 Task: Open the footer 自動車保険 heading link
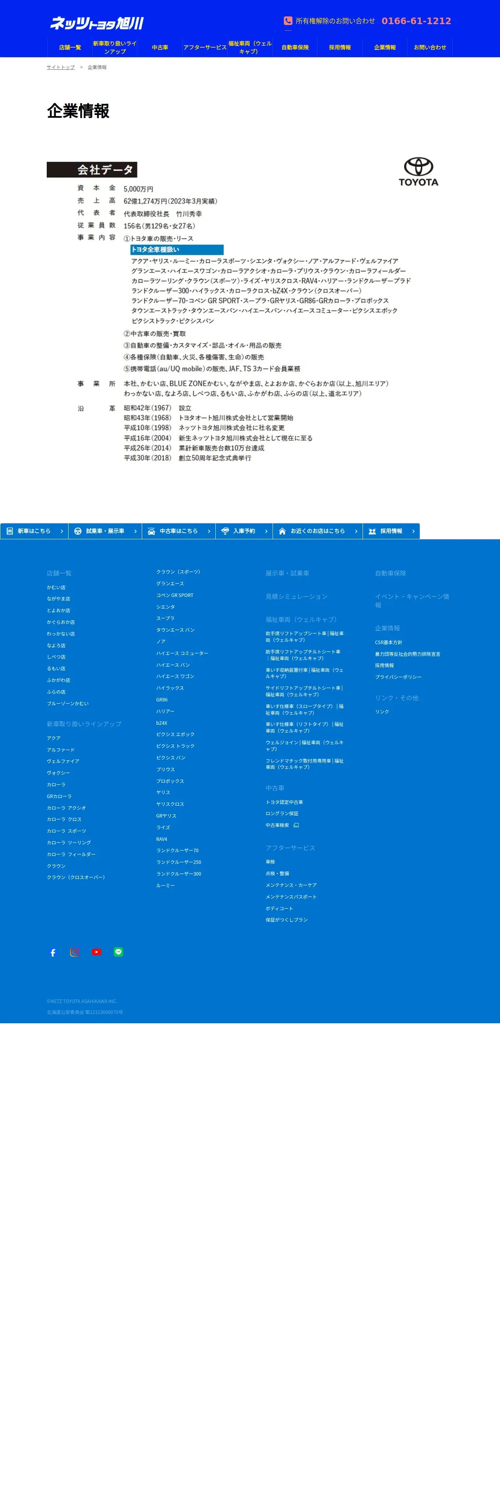391,573
